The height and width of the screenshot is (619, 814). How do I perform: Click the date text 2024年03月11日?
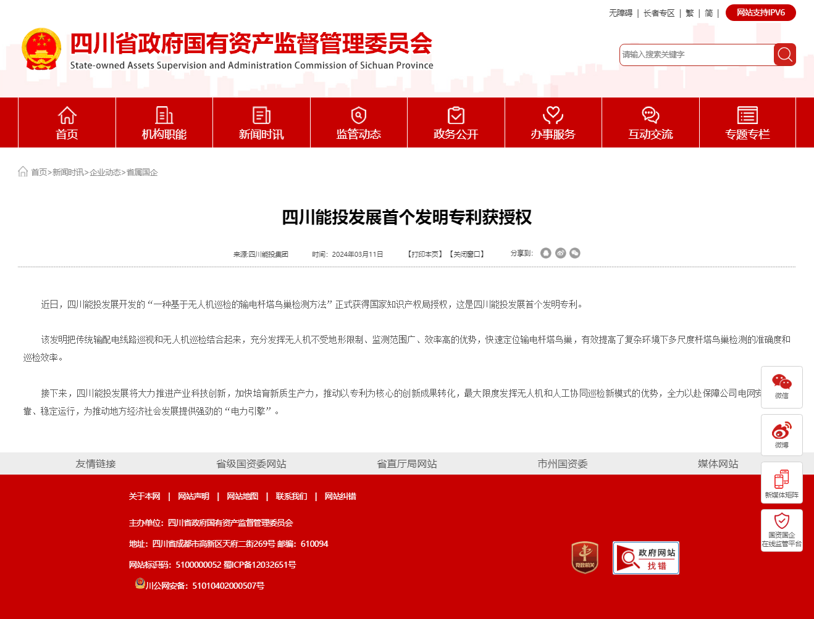click(358, 254)
